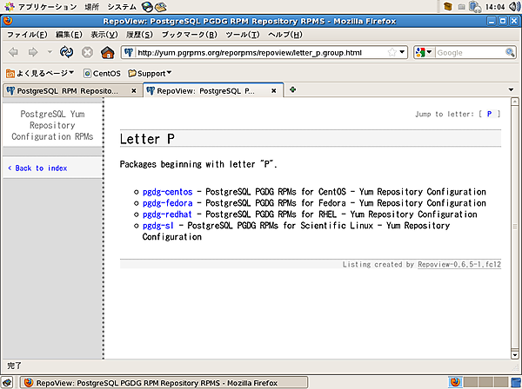This screenshot has width=522, height=389.
Task: Open the URL bar history dropdown
Action: [x=404, y=52]
